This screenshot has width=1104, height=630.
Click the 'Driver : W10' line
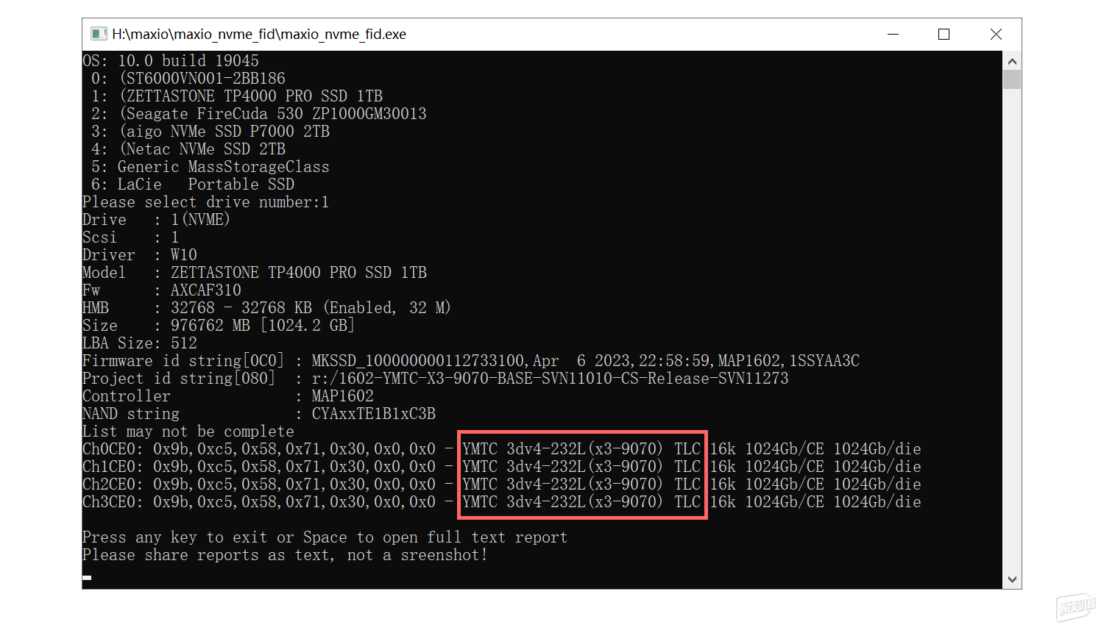click(x=140, y=255)
